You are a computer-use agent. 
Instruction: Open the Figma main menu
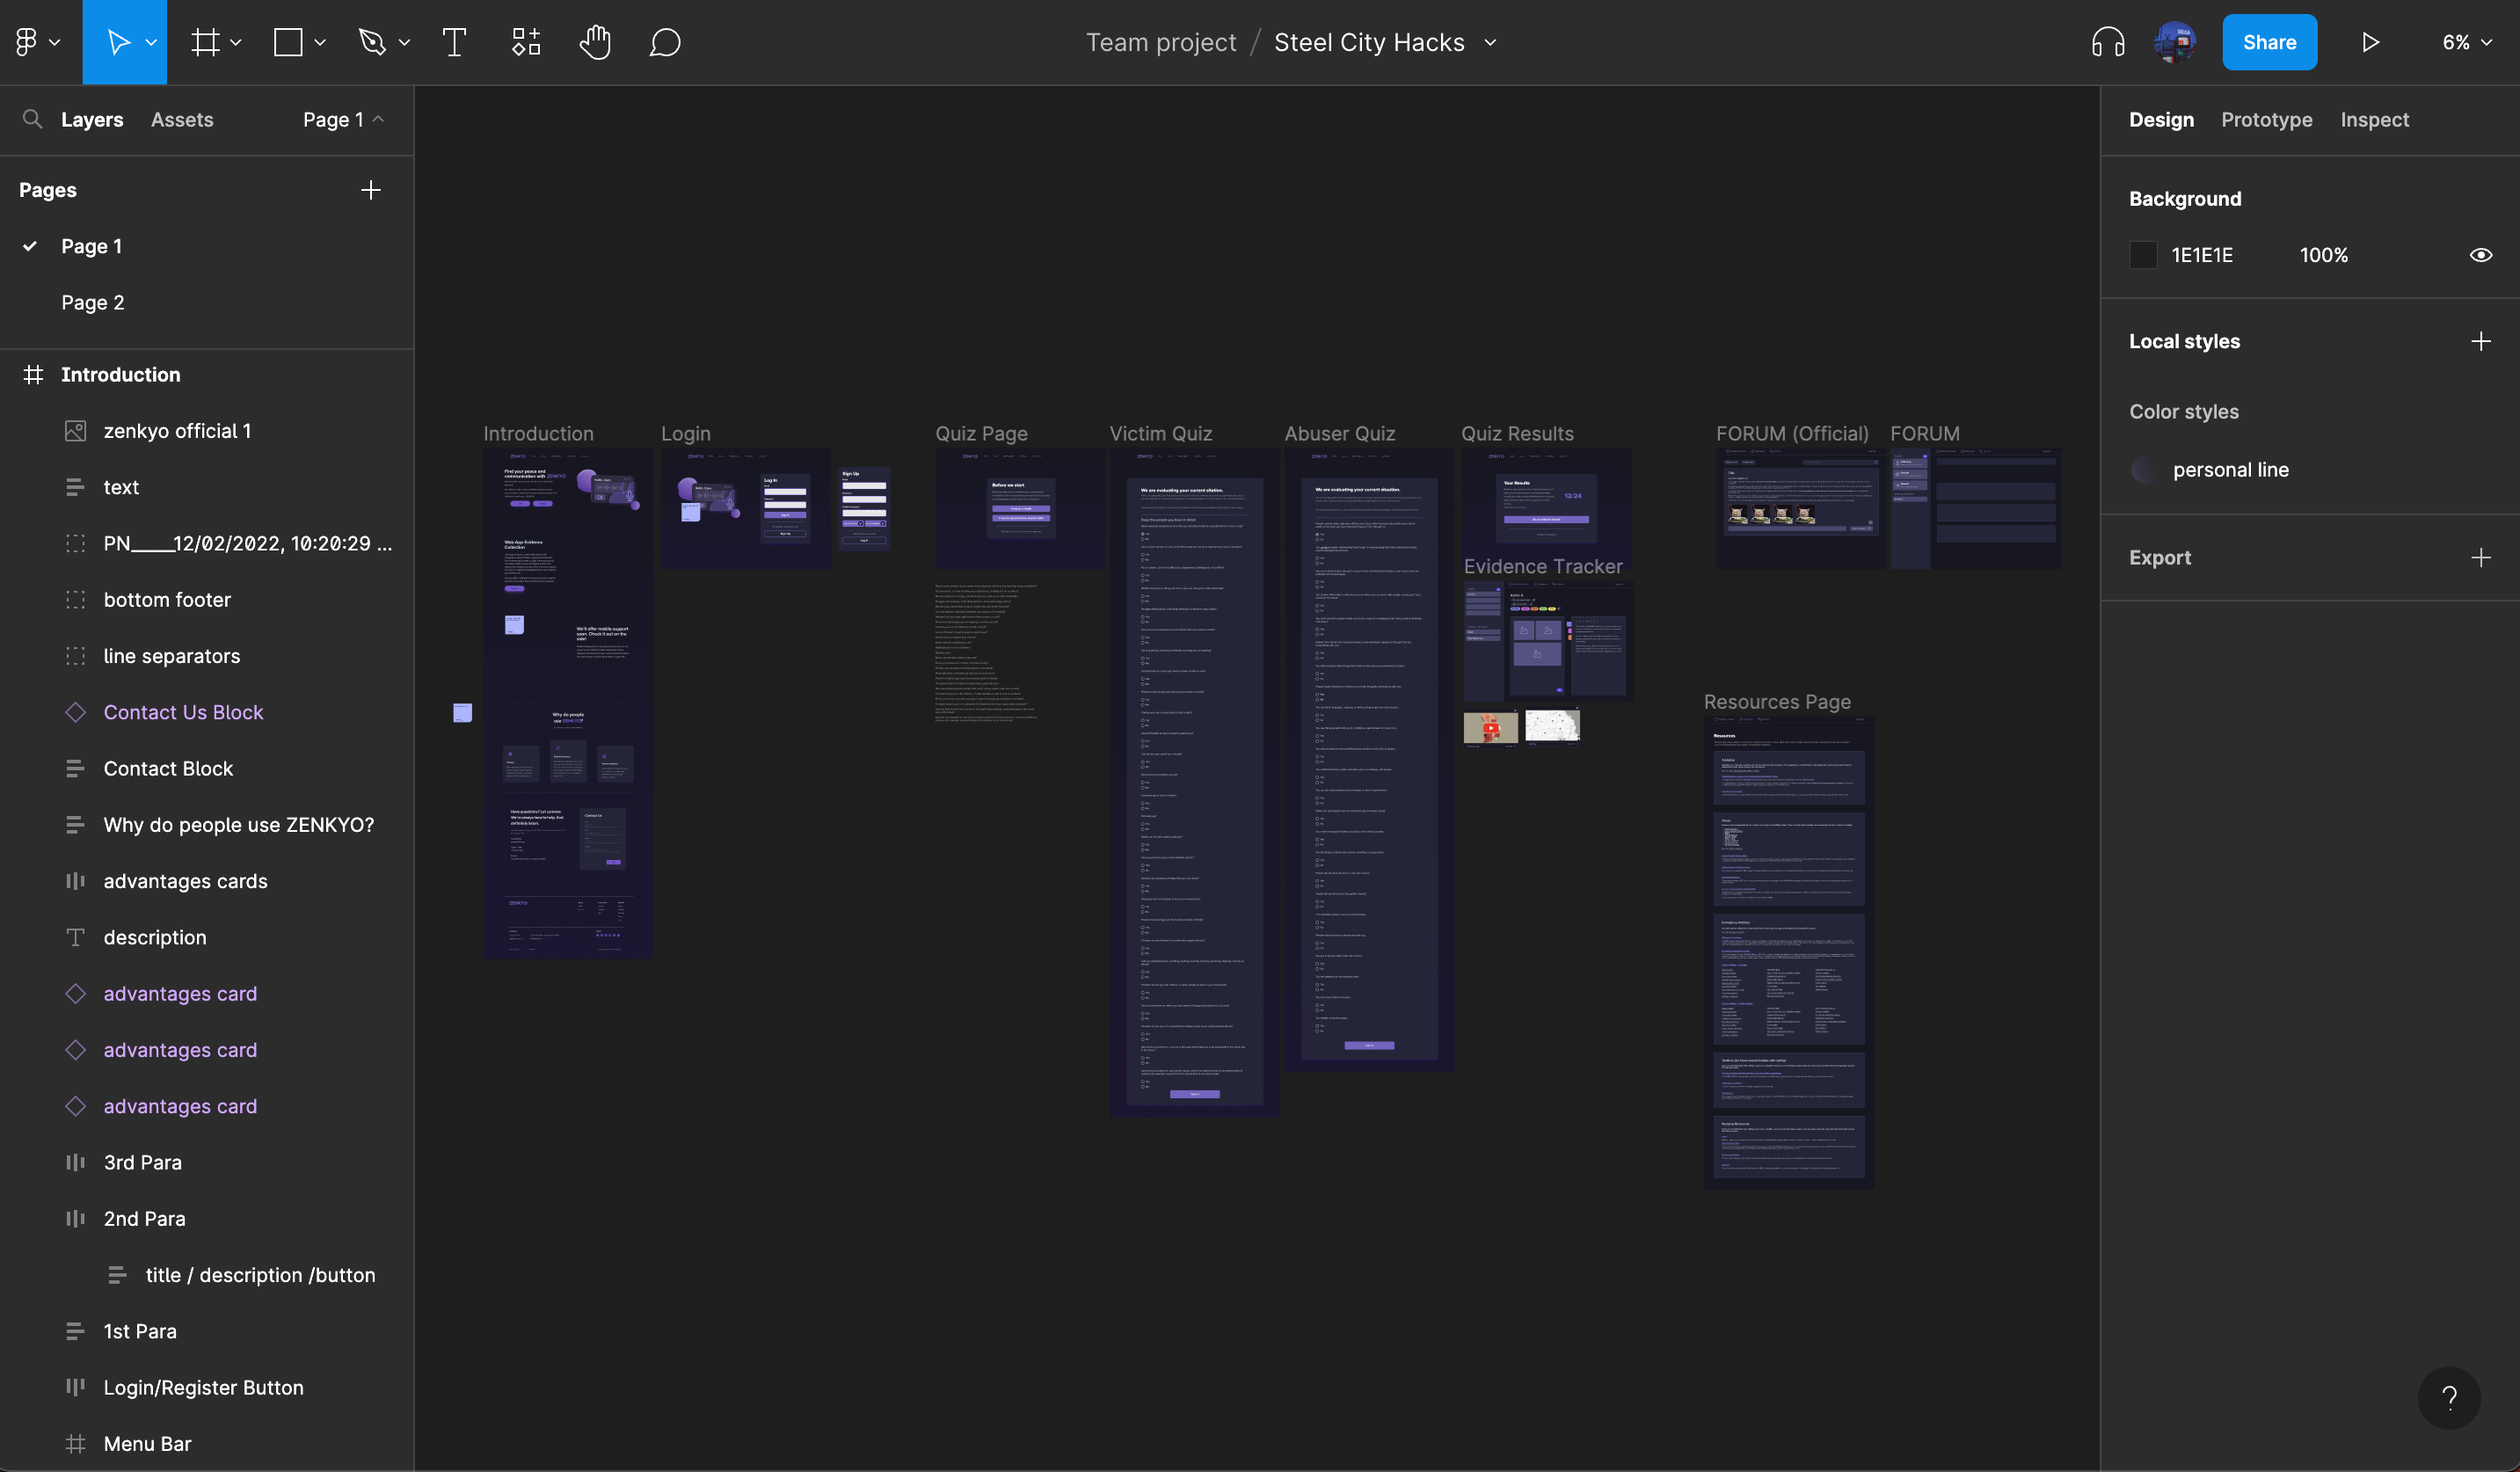[37, 42]
